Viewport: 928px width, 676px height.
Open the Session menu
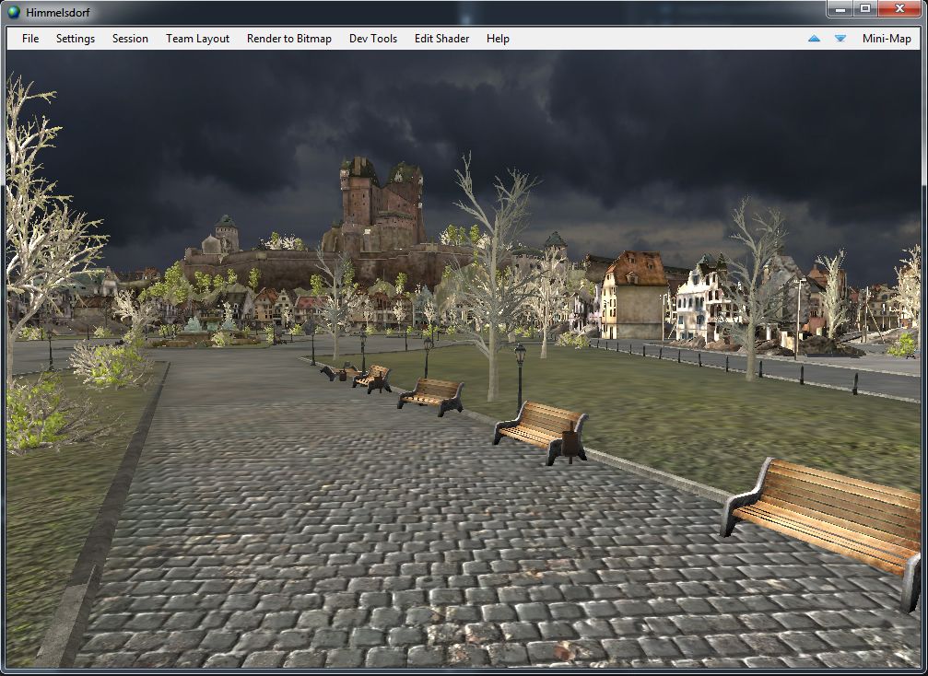coord(130,39)
